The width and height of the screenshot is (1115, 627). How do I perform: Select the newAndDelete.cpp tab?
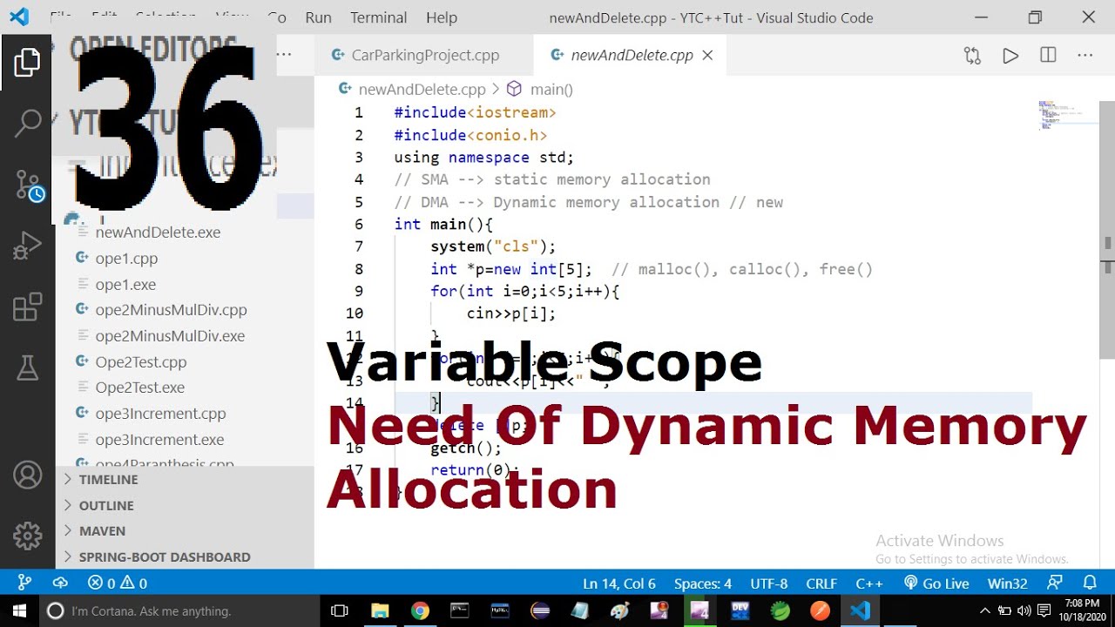(x=632, y=55)
